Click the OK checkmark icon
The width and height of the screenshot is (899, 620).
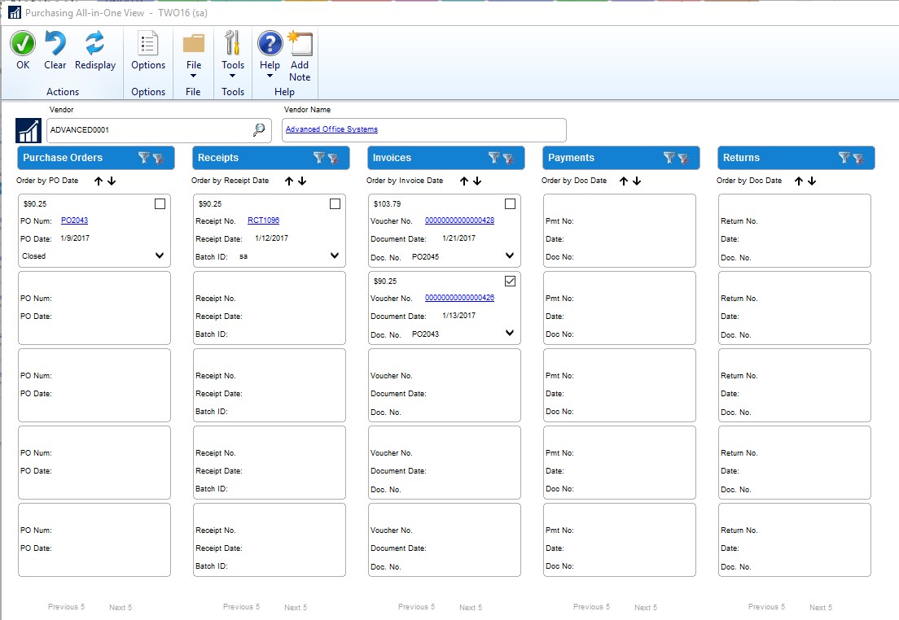[x=23, y=44]
